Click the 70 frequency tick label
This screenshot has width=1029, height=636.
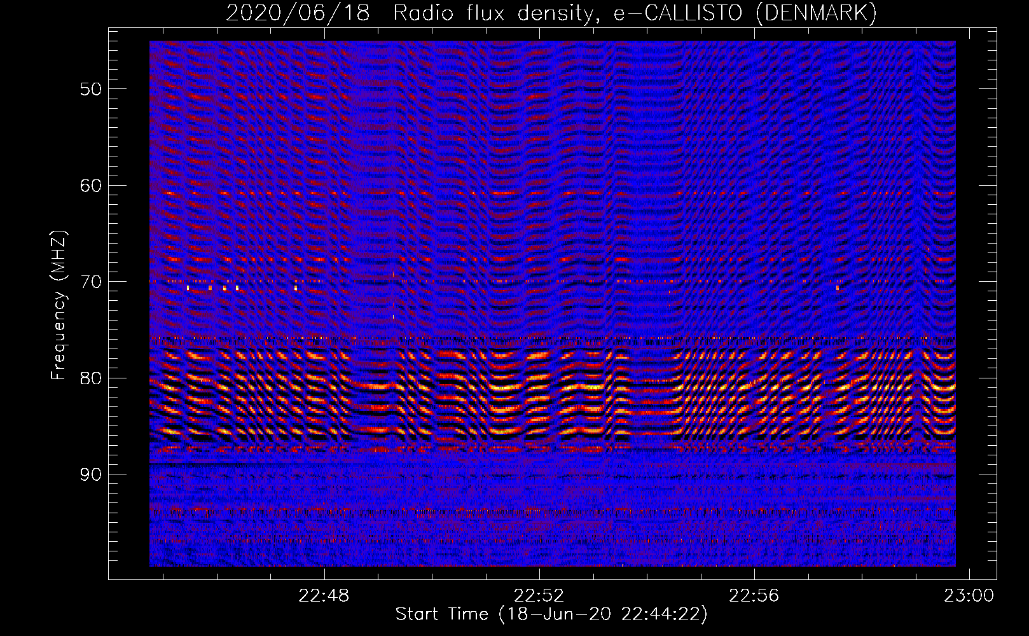[x=91, y=282]
